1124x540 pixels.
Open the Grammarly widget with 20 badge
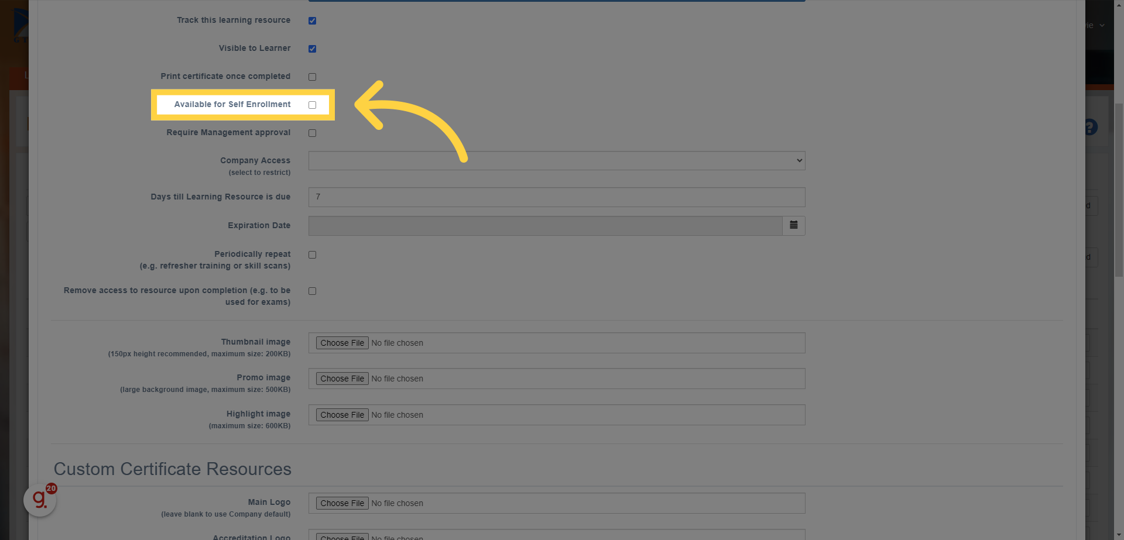tap(40, 500)
